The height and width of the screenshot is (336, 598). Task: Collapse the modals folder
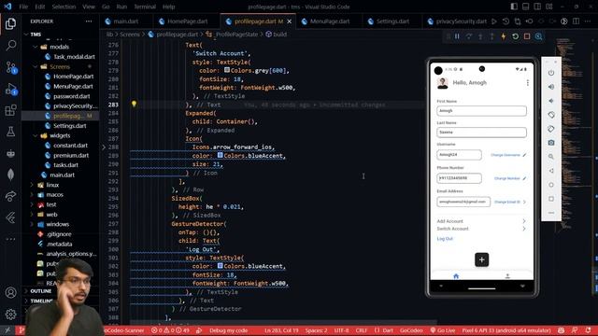[36, 47]
